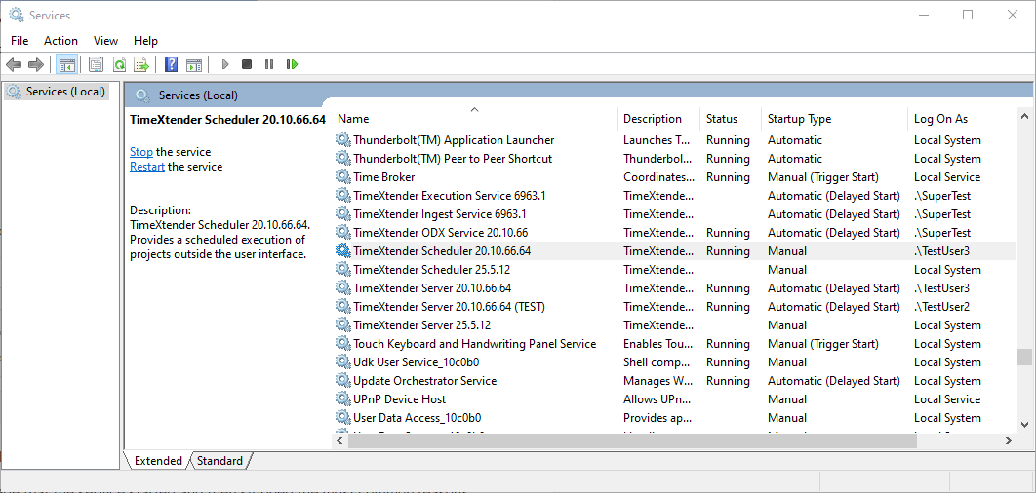Click the Stop the service link
The height and width of the screenshot is (493, 1036).
coord(141,152)
